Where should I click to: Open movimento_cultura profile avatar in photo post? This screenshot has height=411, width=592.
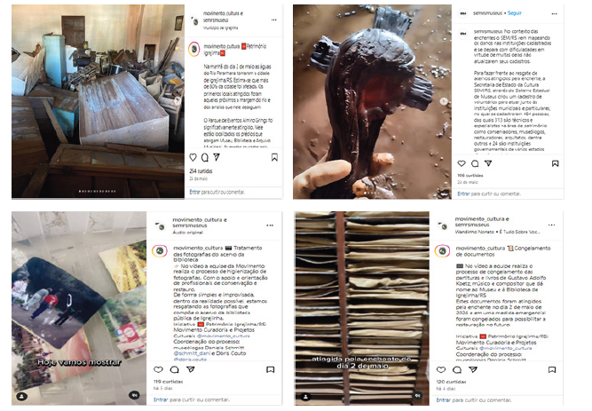tap(160, 251)
